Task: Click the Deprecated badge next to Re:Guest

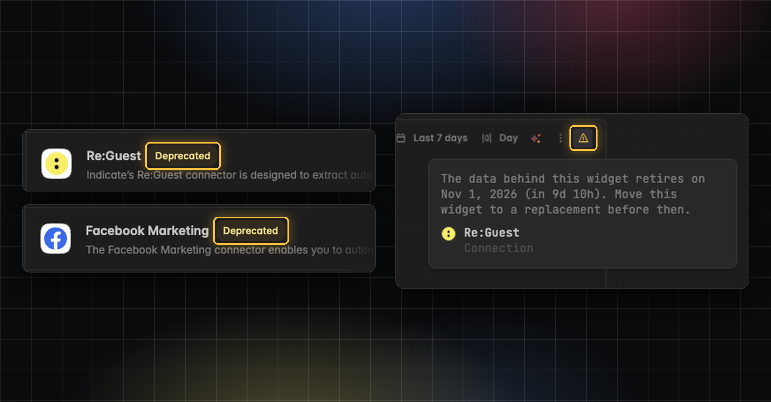Action: point(183,156)
